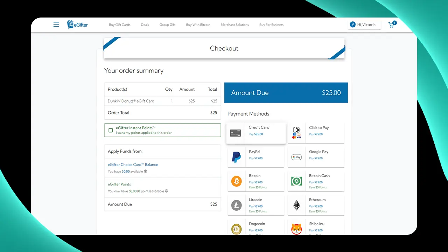The image size is (448, 252).
Task: Open the Hi, Victoria account button
Action: pos(364,24)
